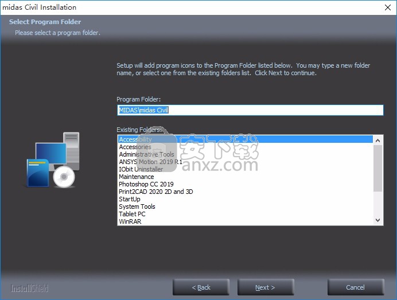Image resolution: width=397 pixels, height=300 pixels.
Task: Select the Maintenance folder
Action: click(136, 177)
